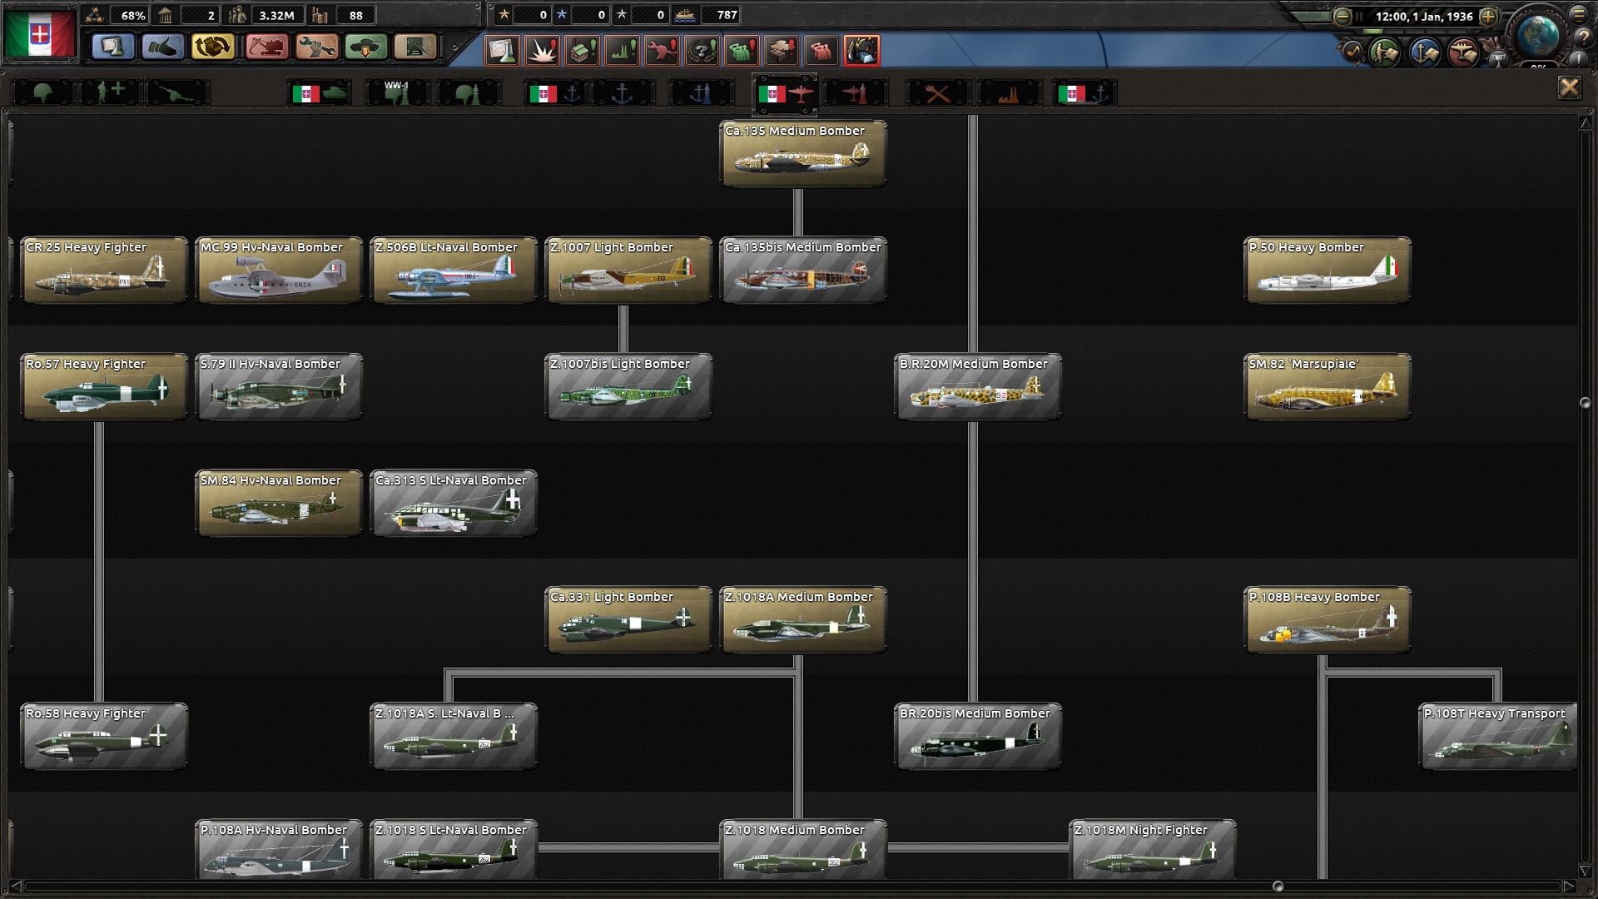
Task: Increase game speed with plus button
Action: (x=1489, y=17)
